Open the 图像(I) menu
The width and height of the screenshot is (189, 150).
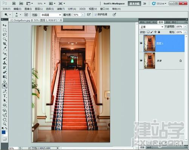point(28,9)
